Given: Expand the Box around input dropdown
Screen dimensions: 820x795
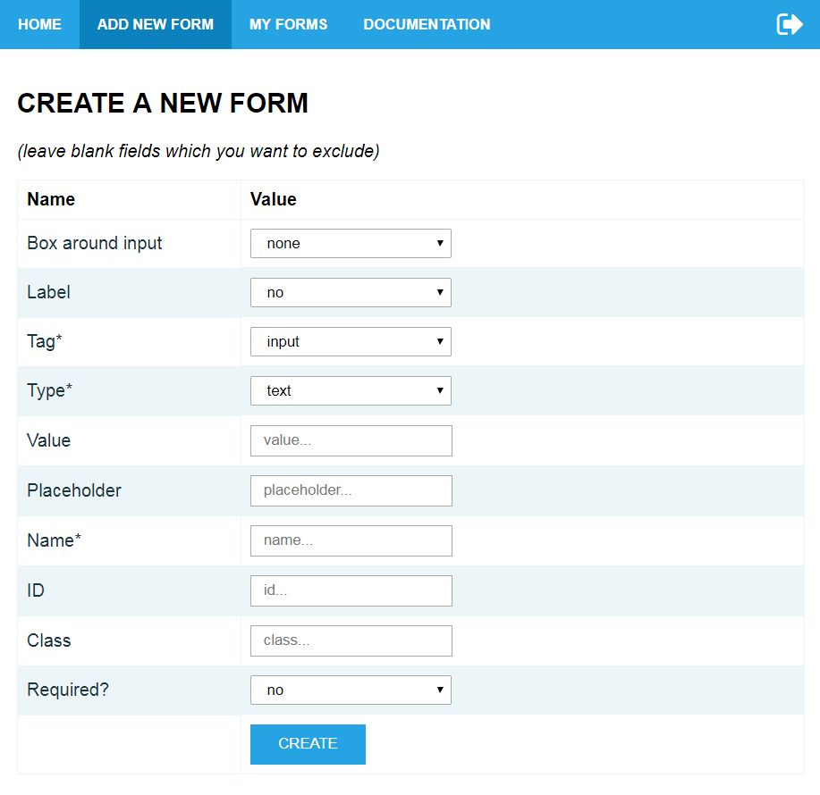Looking at the screenshot, I should click(x=351, y=243).
